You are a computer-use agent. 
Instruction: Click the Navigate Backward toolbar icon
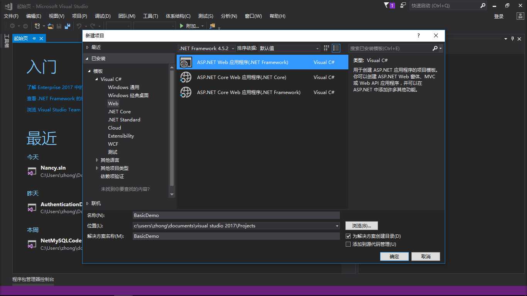point(12,26)
